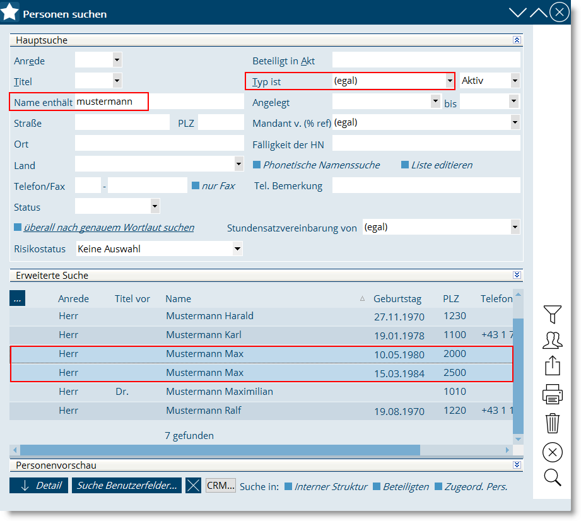
Task: Check Zugeord. Pers. search option
Action: [x=438, y=486]
